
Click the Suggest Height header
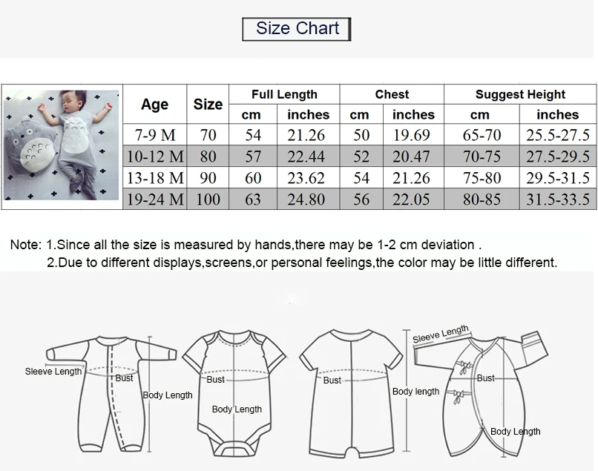[520, 94]
